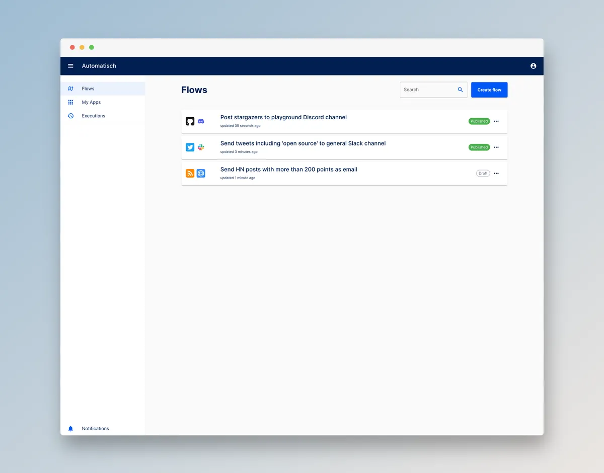The width and height of the screenshot is (604, 473).
Task: Click the GitHub icon on stargazers flow
Action: pyautogui.click(x=190, y=121)
